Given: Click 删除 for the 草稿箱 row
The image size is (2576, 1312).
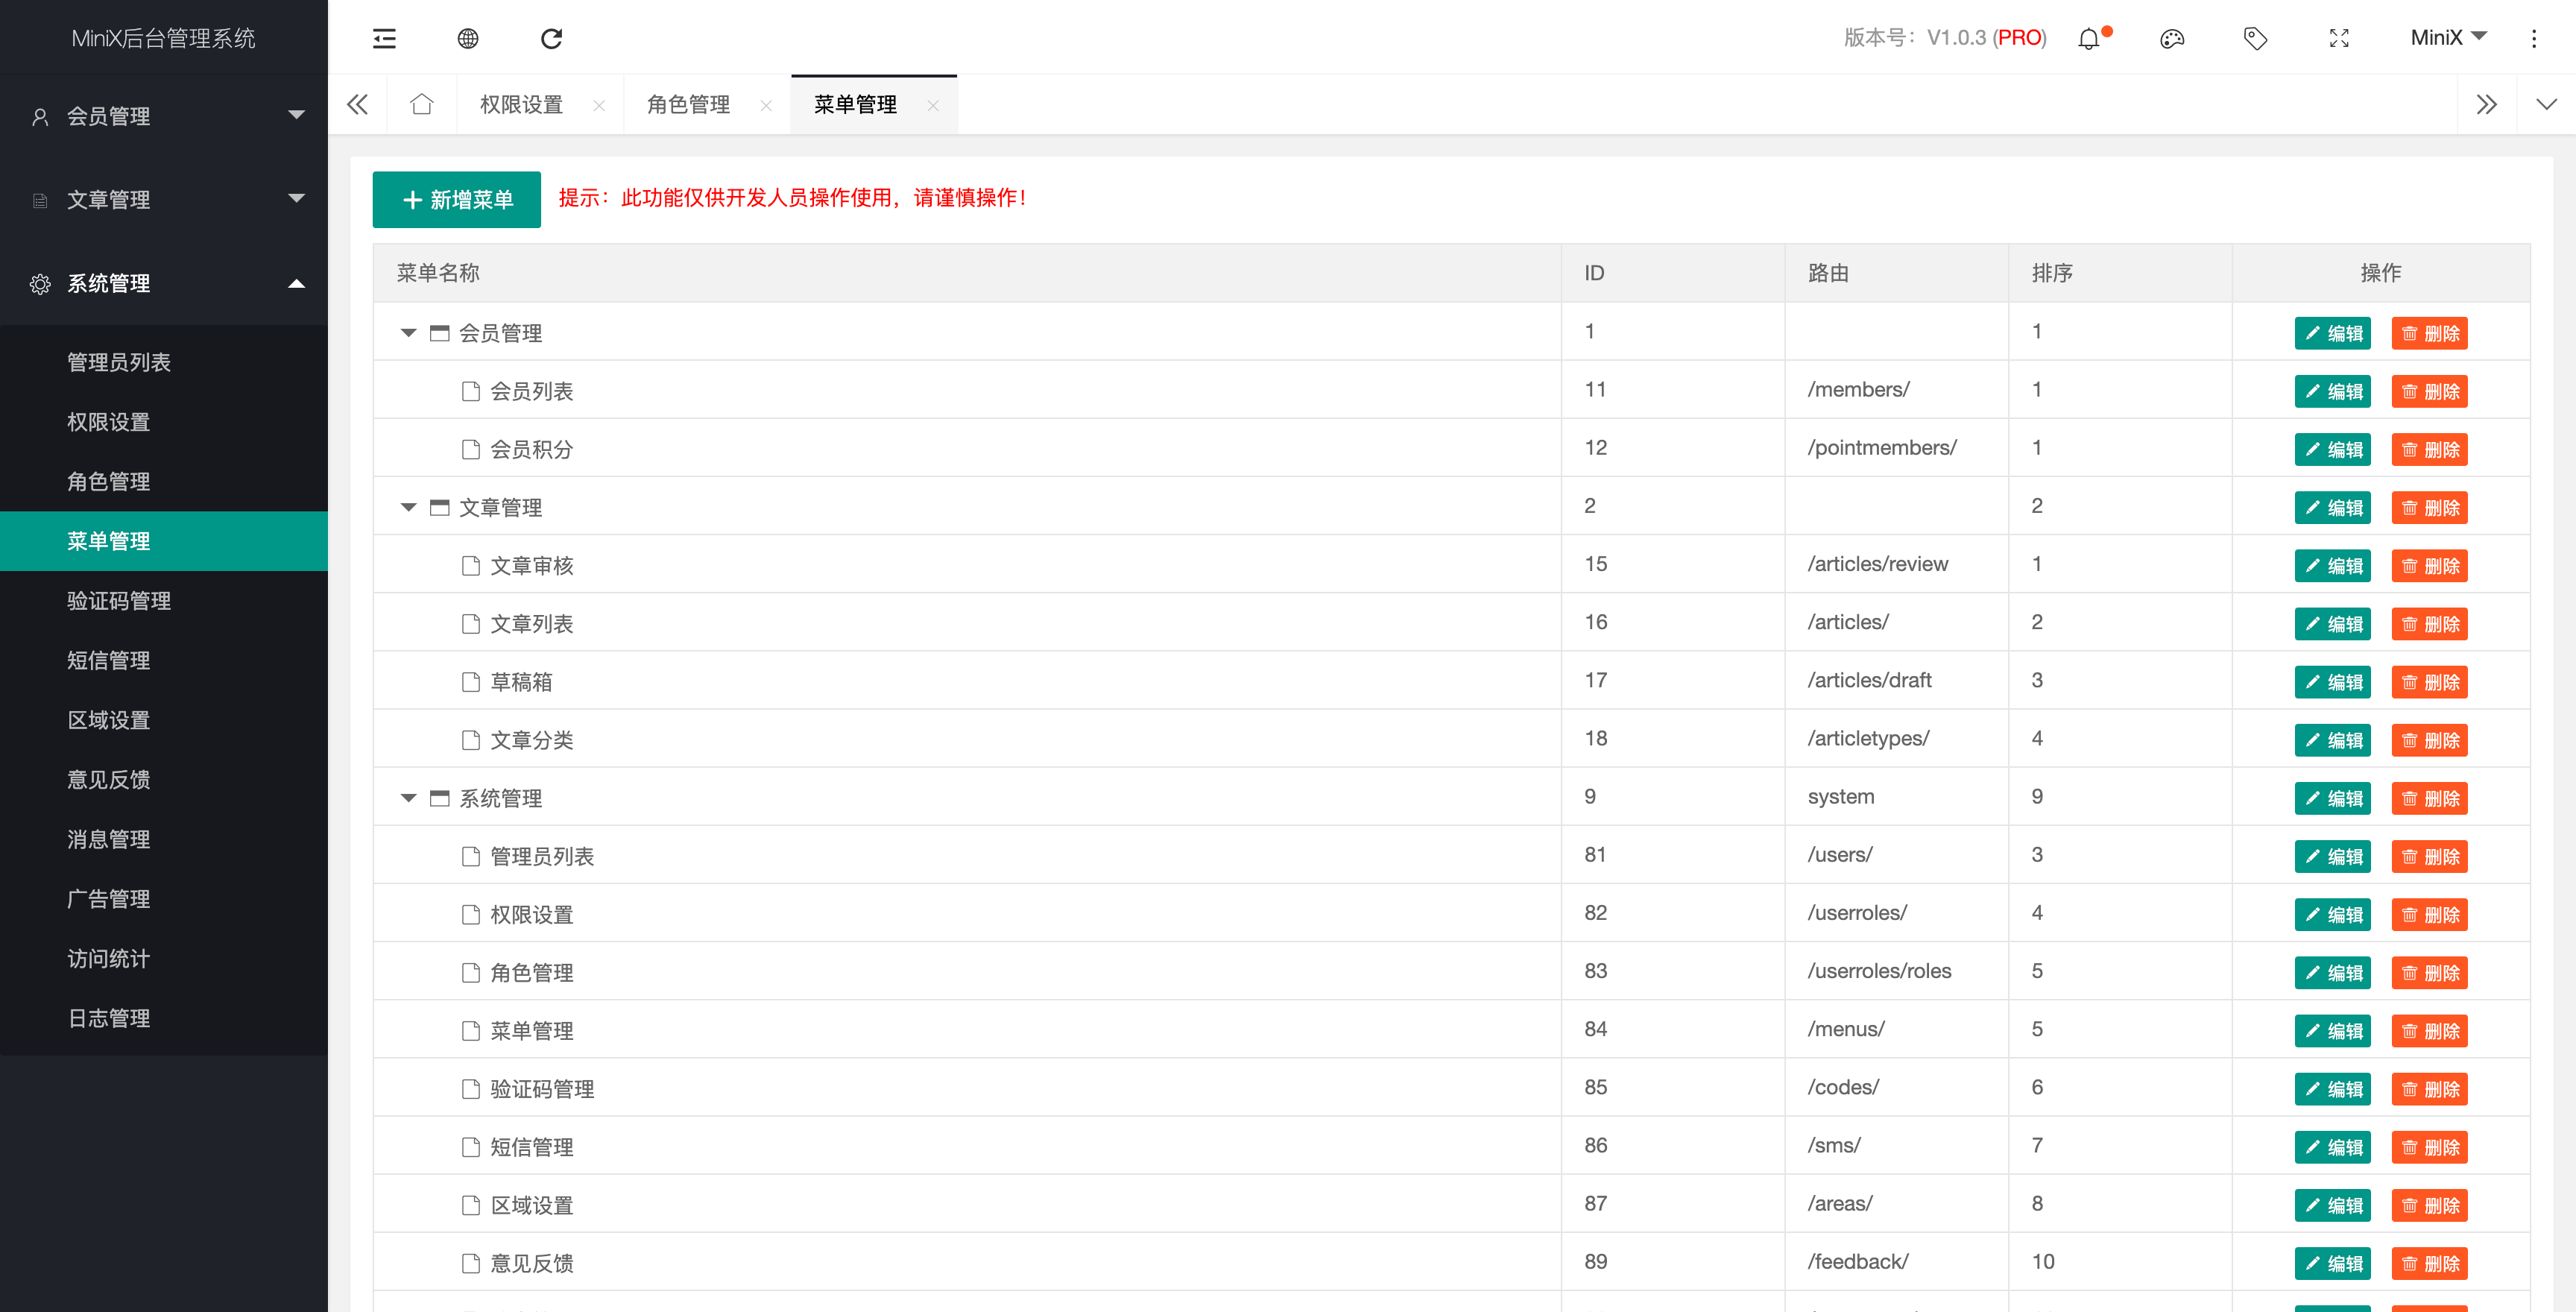Looking at the screenshot, I should pyautogui.click(x=2429, y=682).
